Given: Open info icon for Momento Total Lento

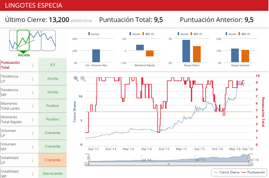Looking at the screenshot, I should coord(33,106).
